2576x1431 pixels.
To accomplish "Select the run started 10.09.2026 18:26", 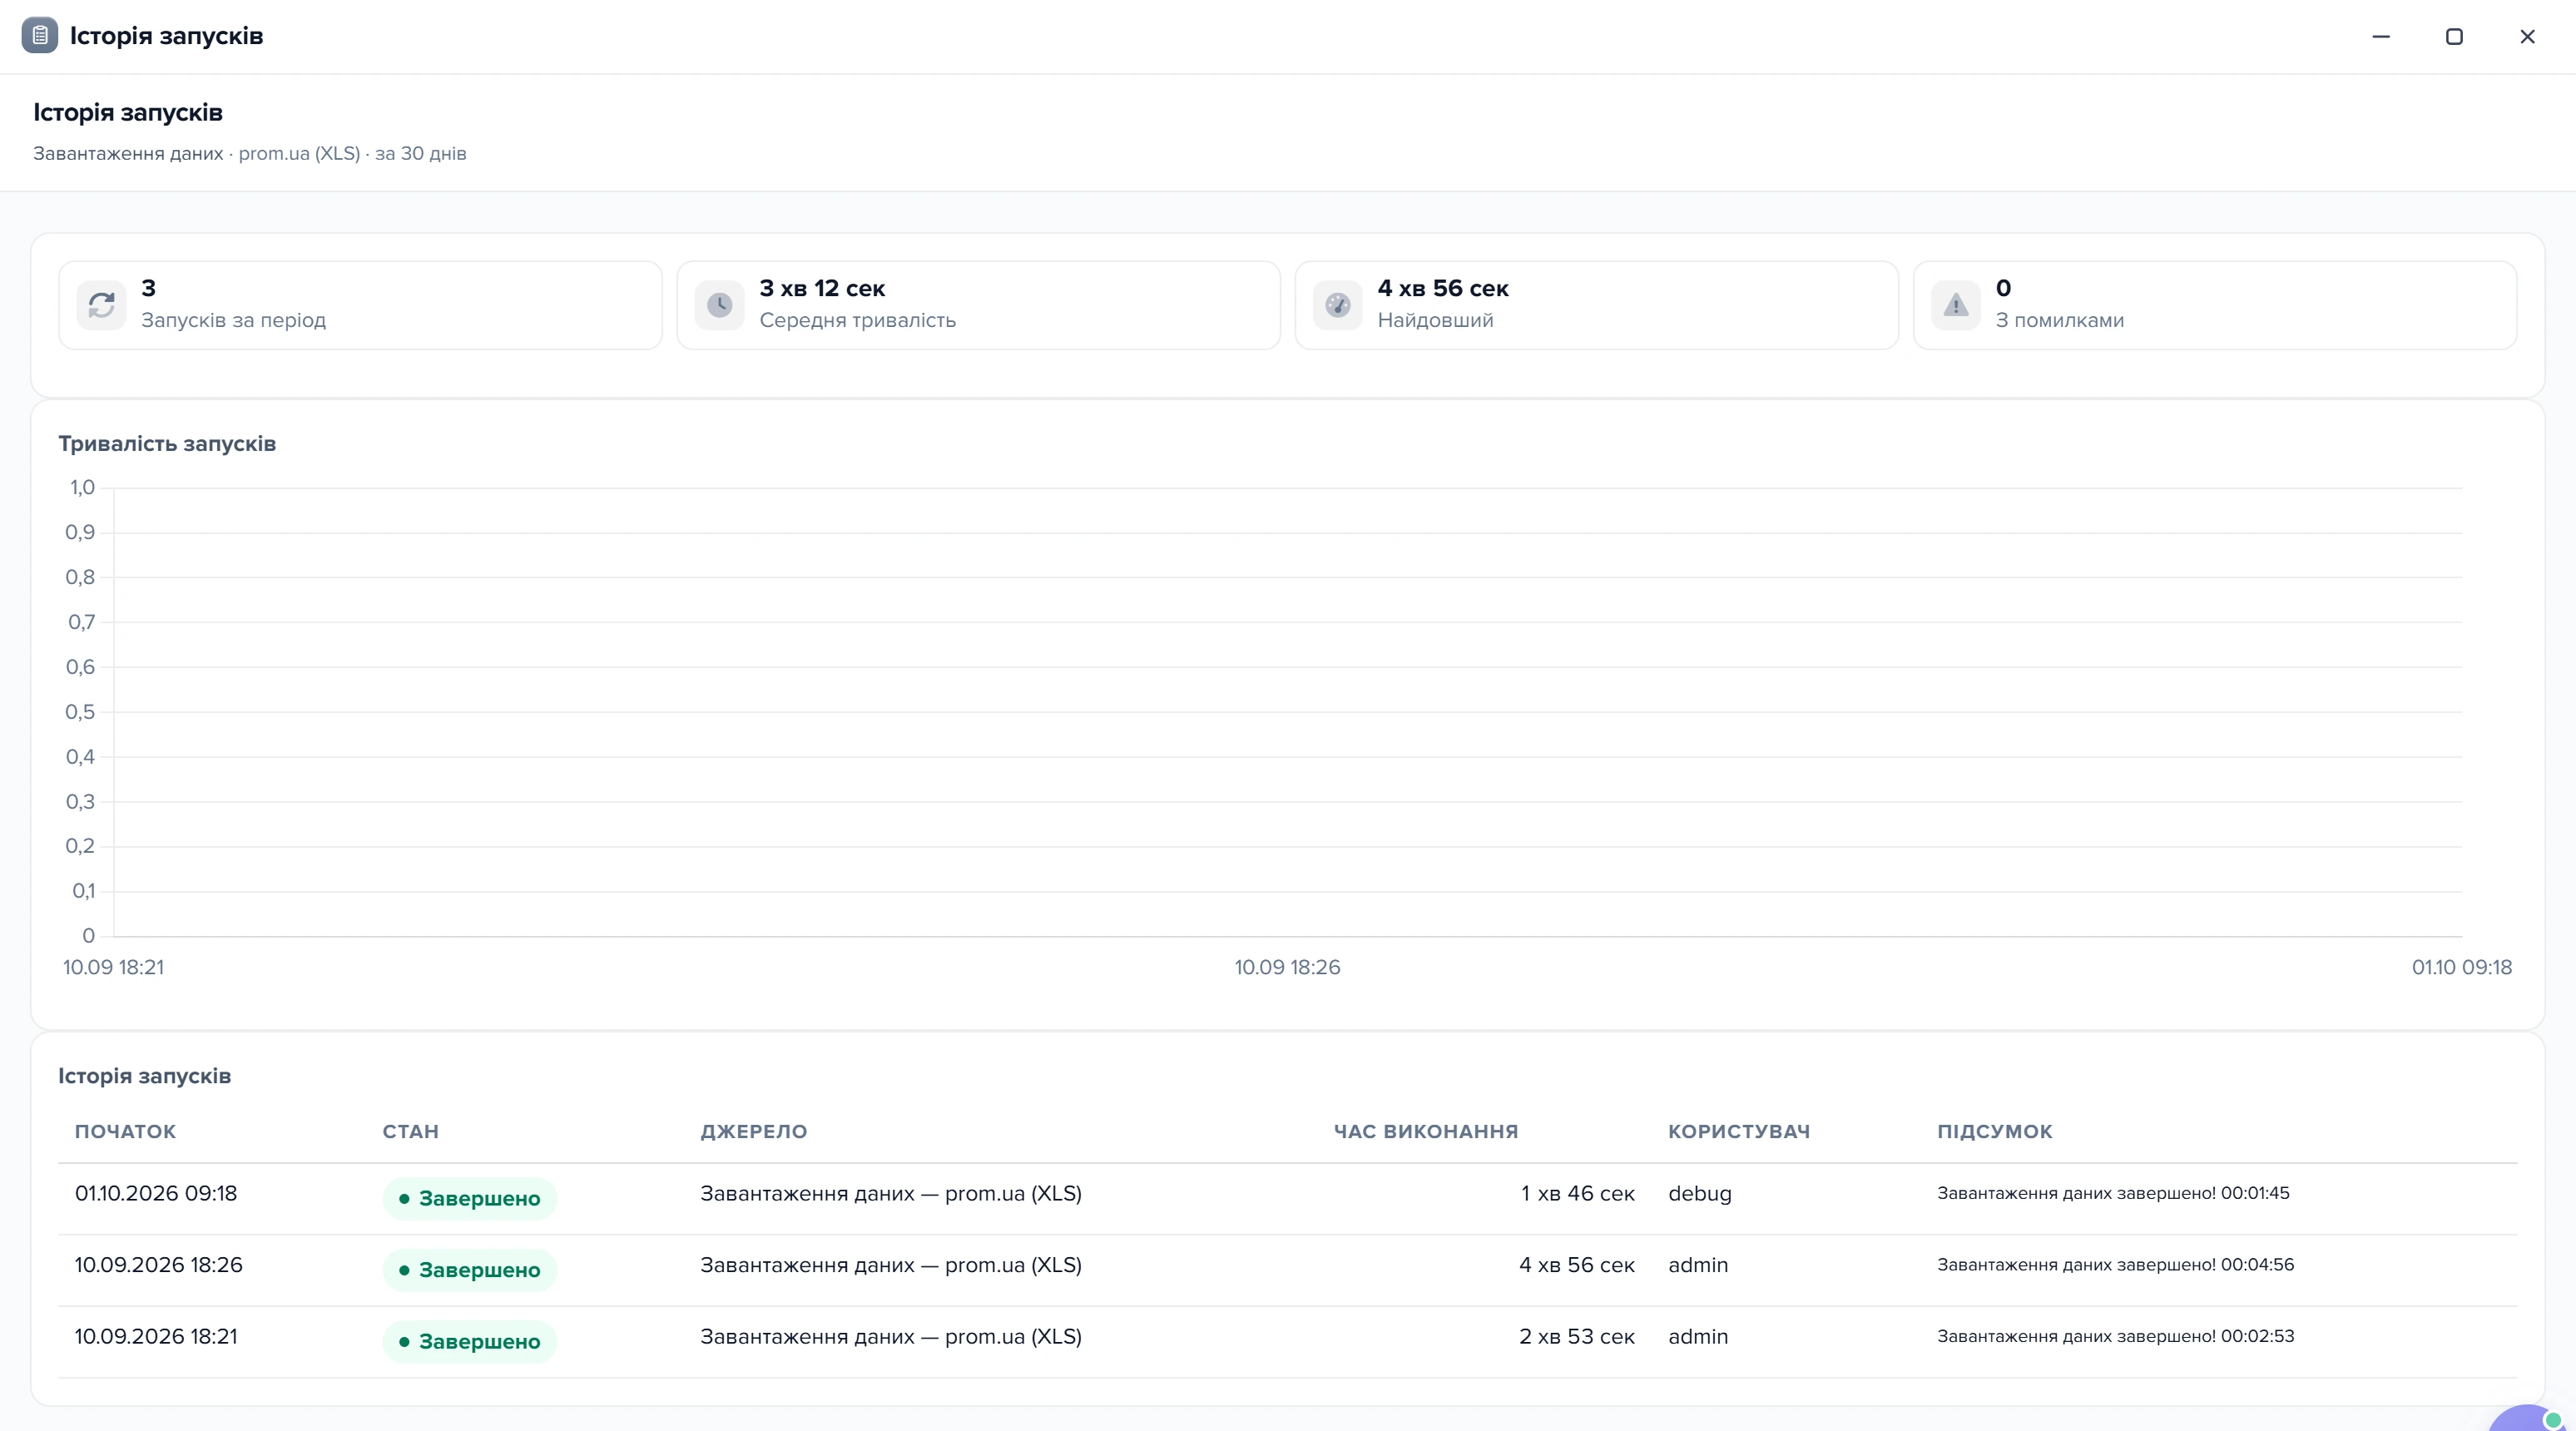I will tap(1287, 1270).
